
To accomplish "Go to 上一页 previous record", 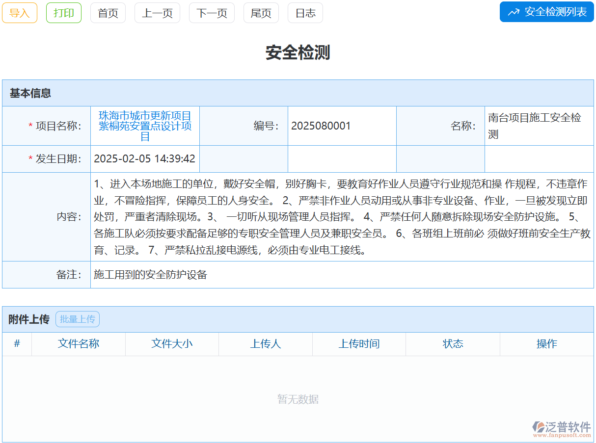I will click(157, 13).
